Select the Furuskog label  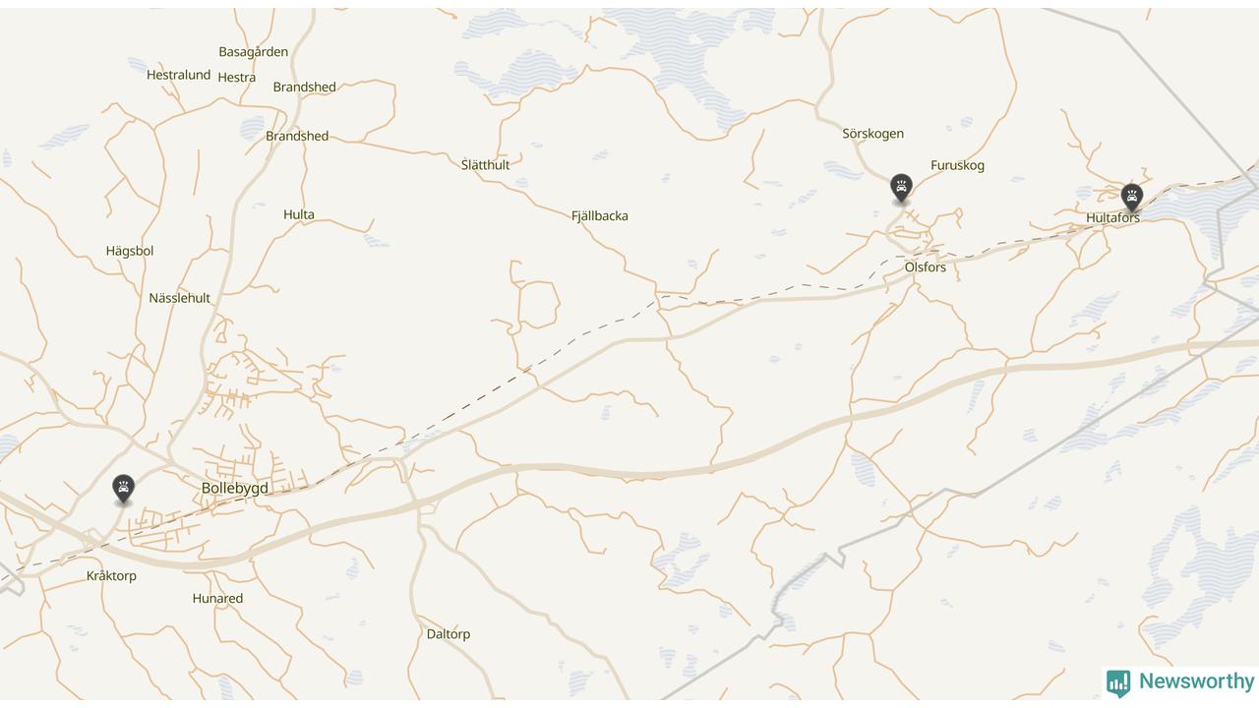[x=957, y=166]
